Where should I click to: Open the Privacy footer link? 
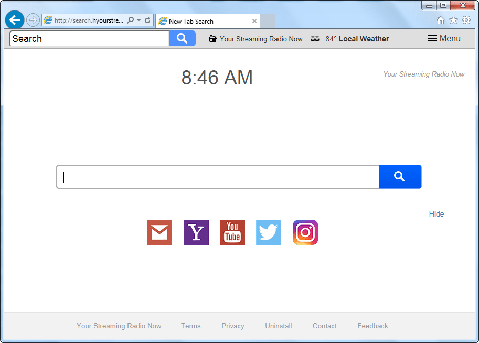tap(233, 326)
